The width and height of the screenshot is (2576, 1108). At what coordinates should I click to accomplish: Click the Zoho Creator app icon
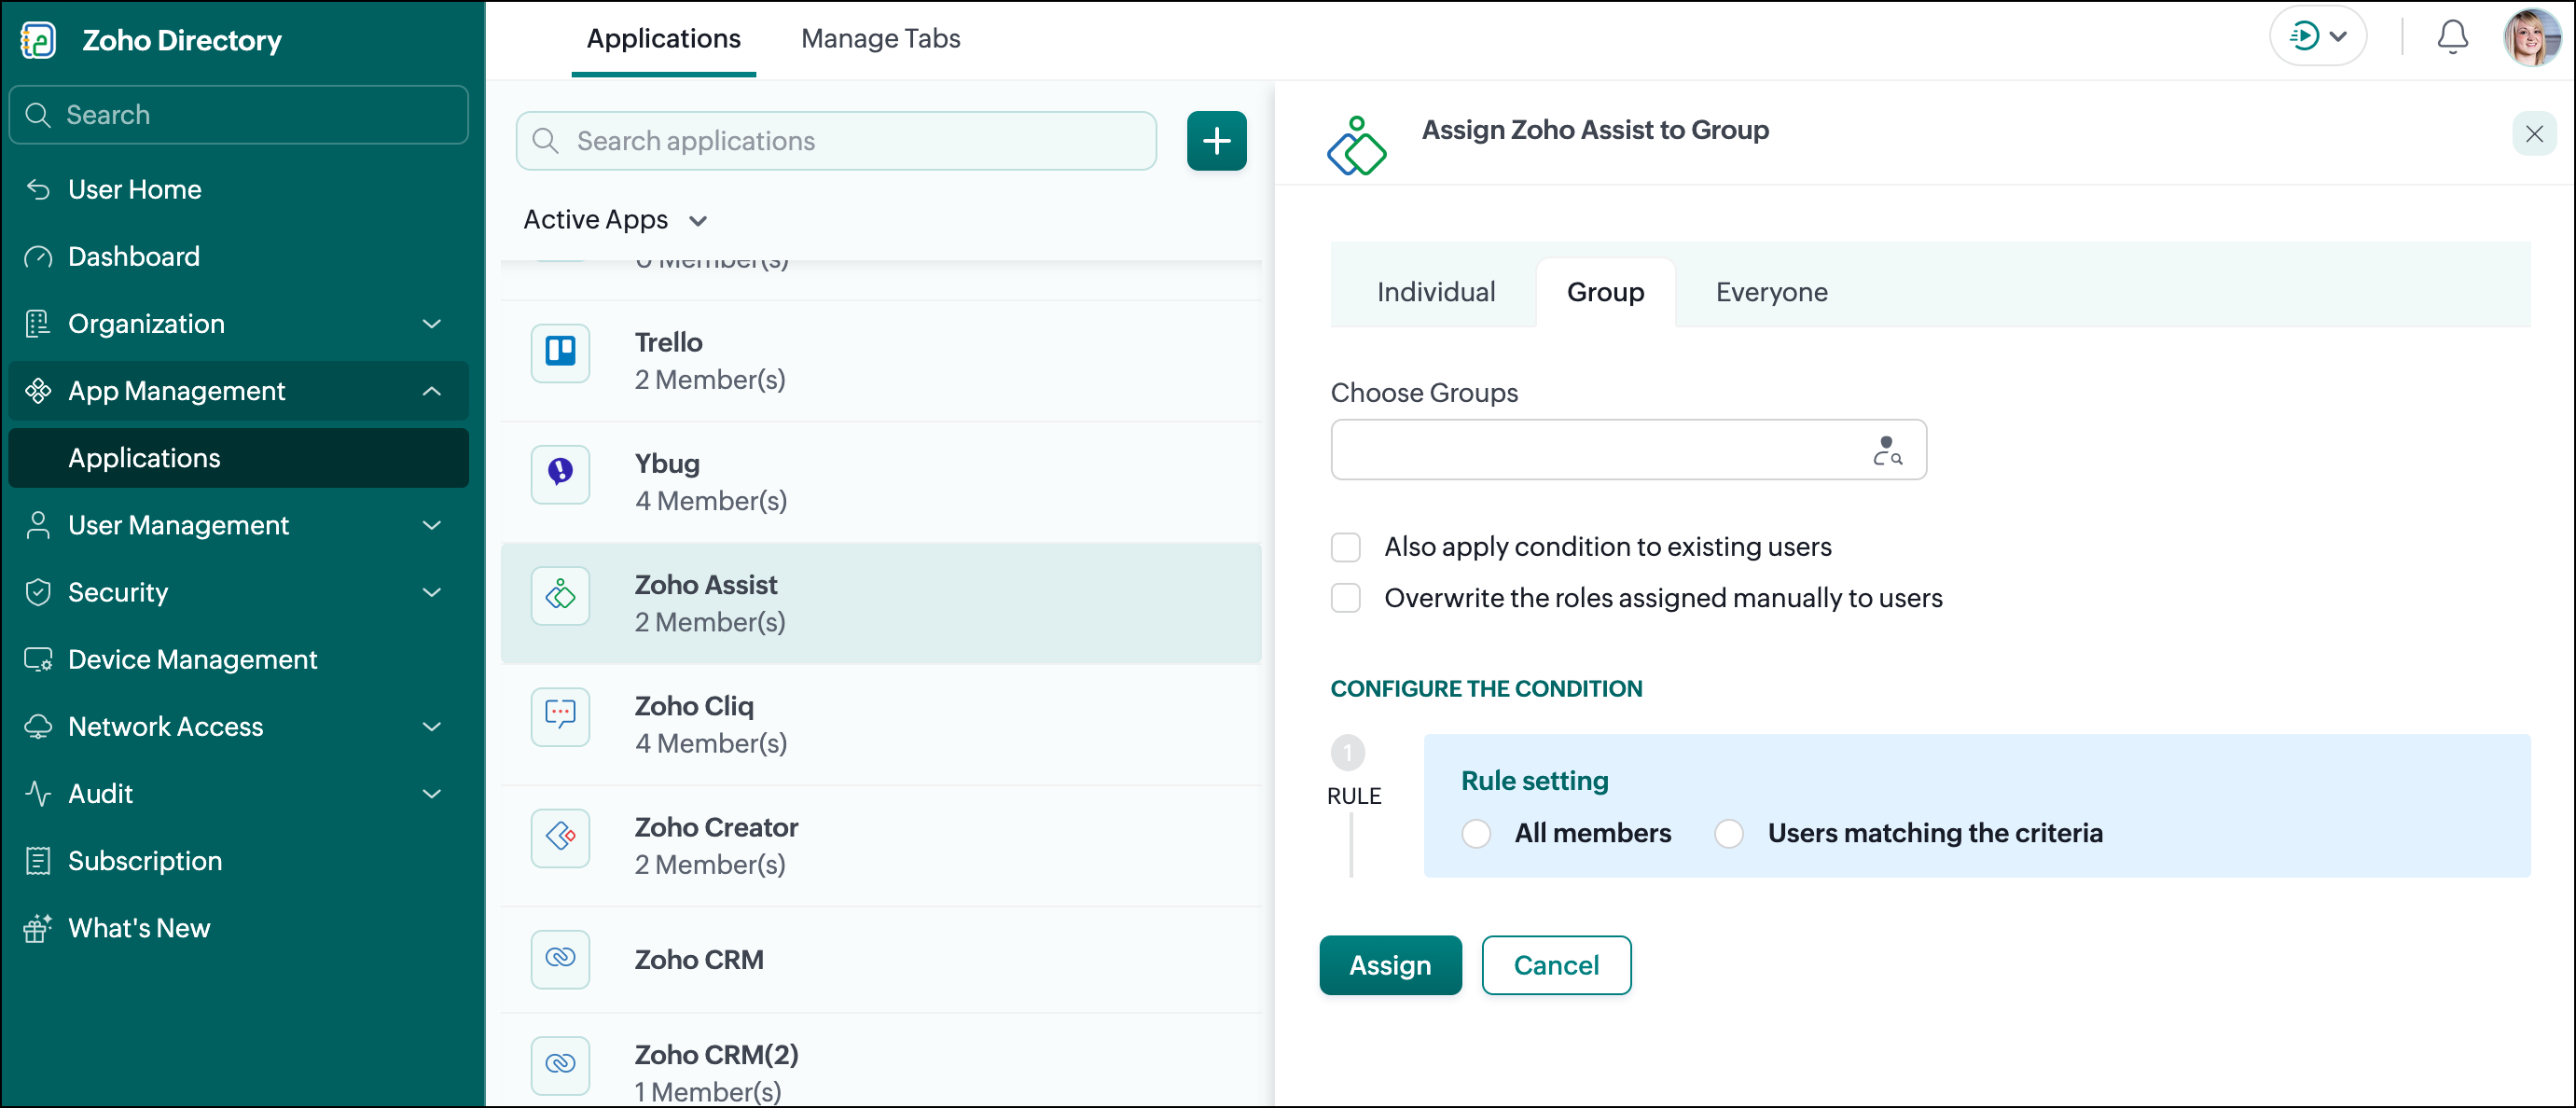tap(560, 837)
